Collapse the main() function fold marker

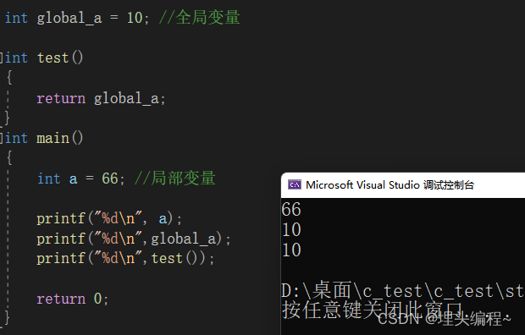[x=2, y=138]
